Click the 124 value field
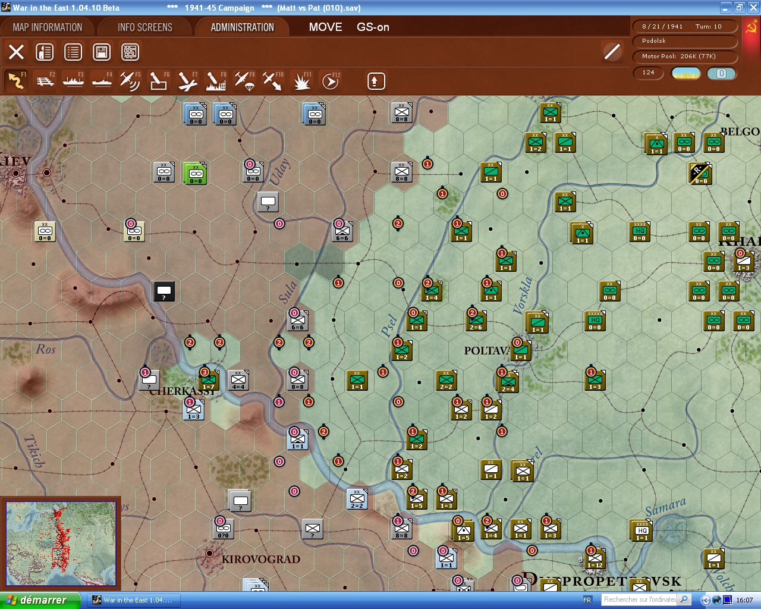 coord(649,73)
